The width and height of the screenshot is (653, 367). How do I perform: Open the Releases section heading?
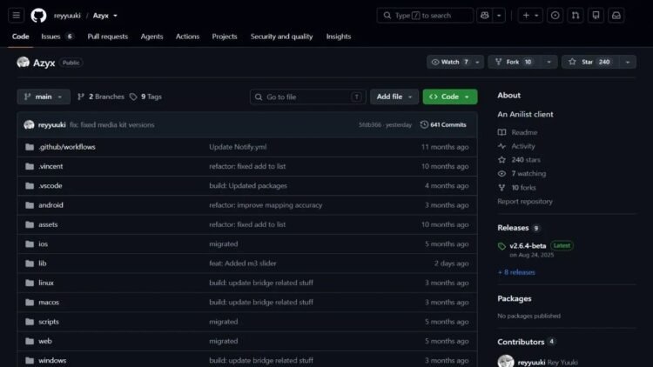[513, 228]
